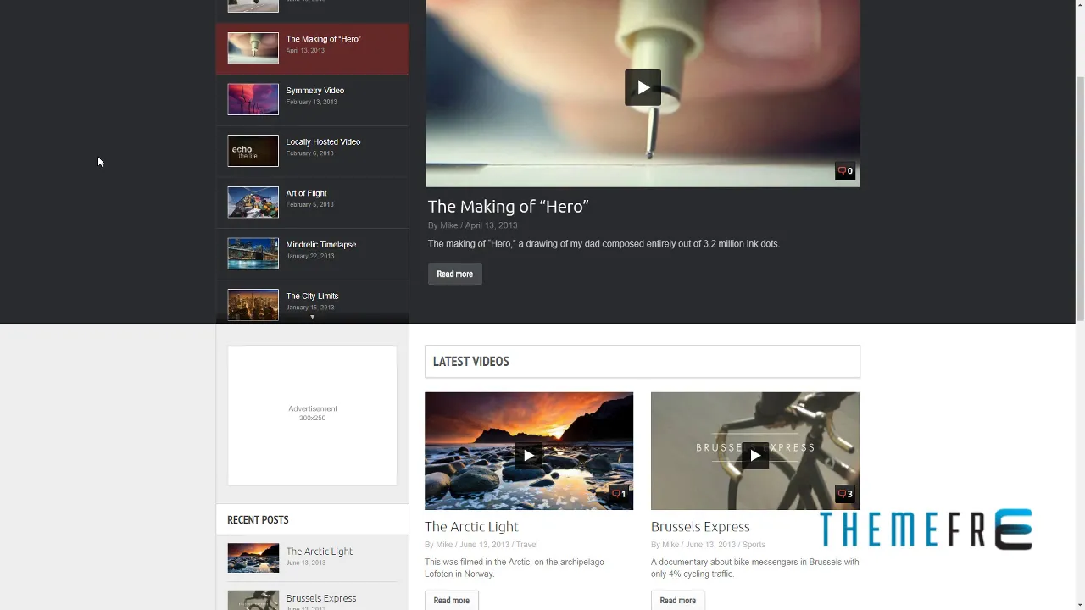Image resolution: width=1085 pixels, height=610 pixels.
Task: Open "Art of Flight" from the playlist
Action: pos(312,202)
